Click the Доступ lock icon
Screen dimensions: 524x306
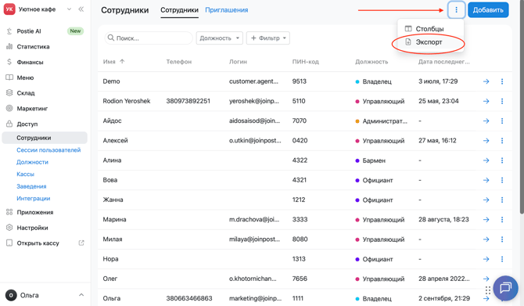pos(9,124)
